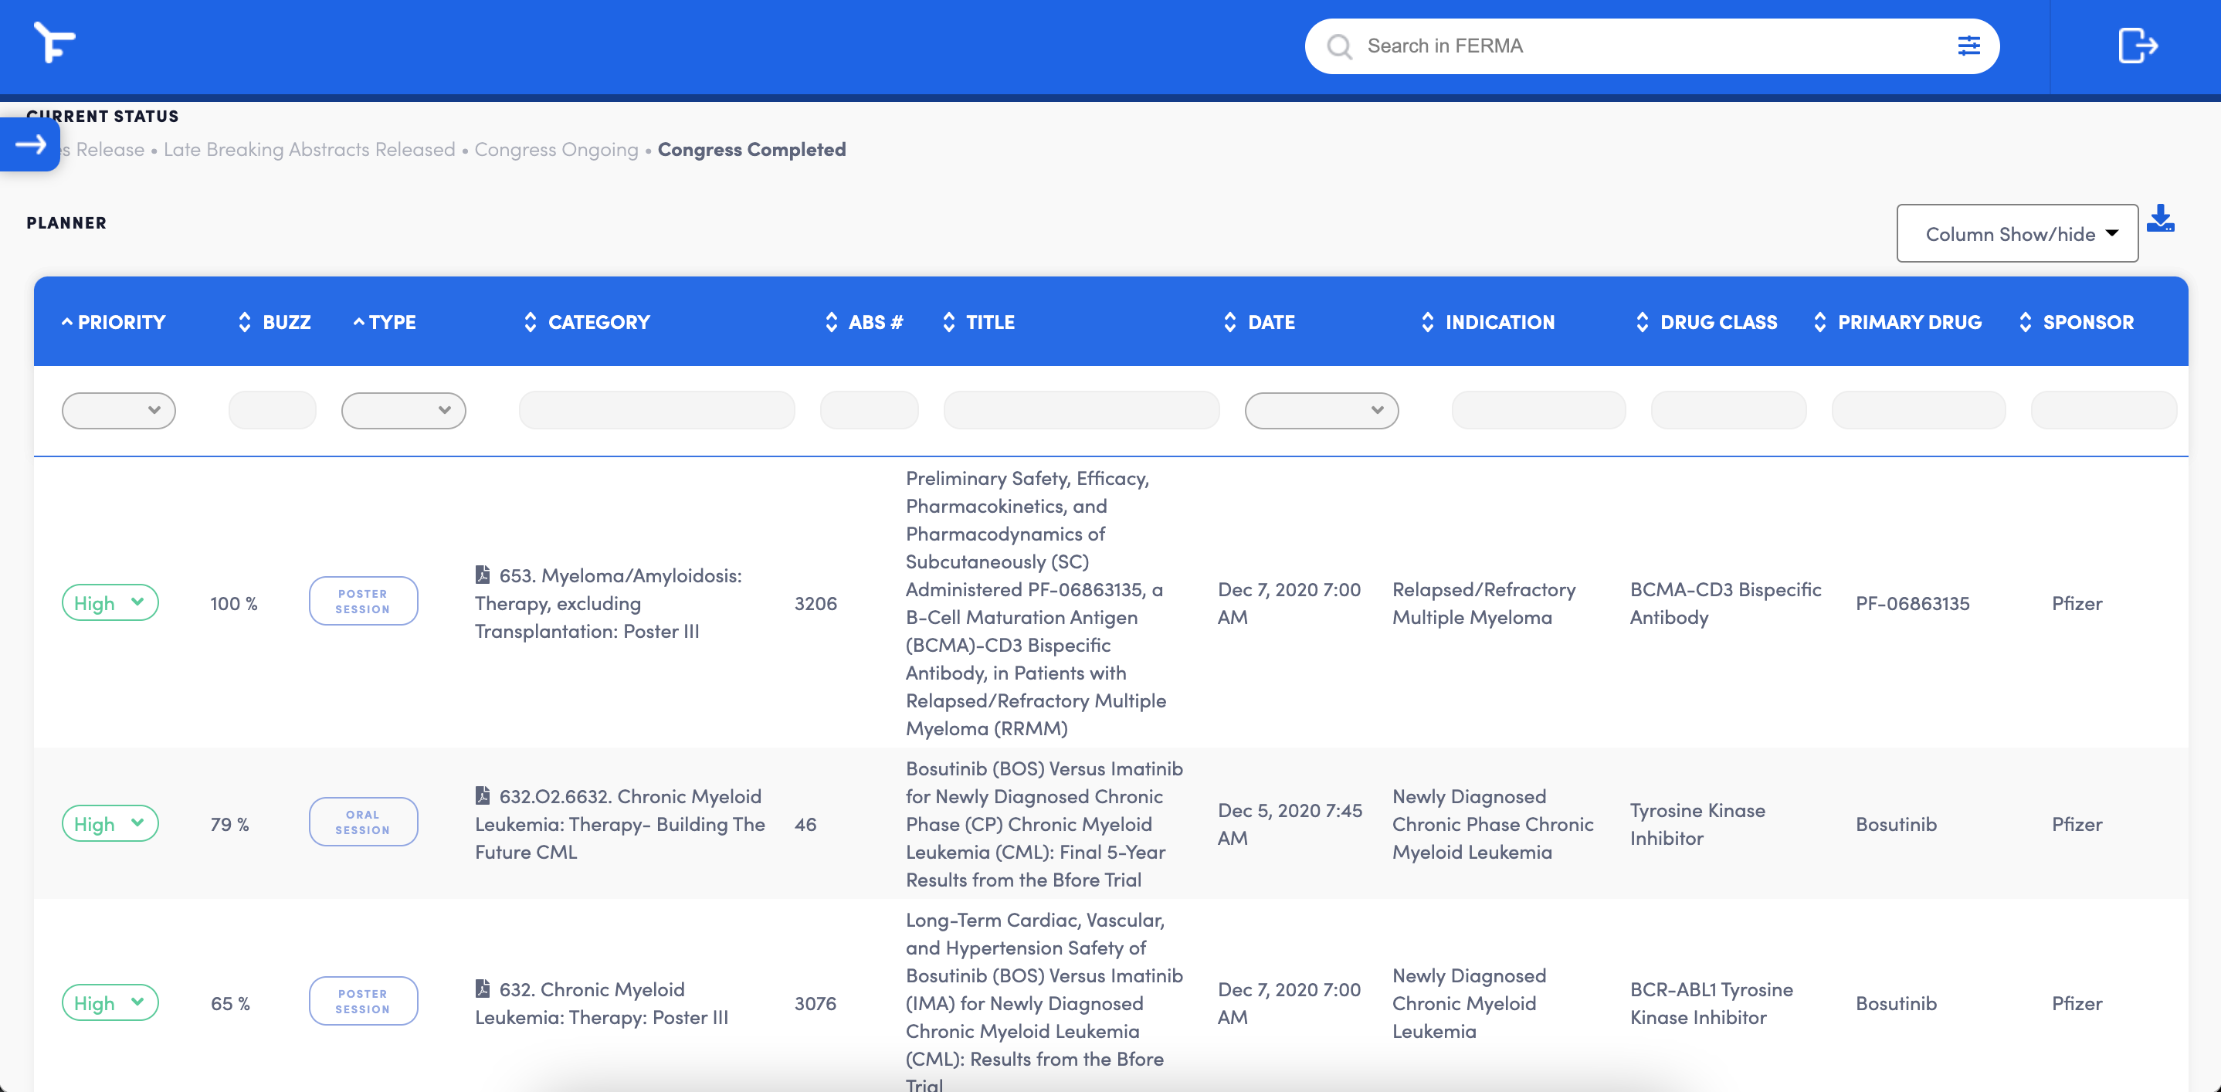Toggle Priority ascending sort arrow
The height and width of the screenshot is (1092, 2221).
click(66, 321)
